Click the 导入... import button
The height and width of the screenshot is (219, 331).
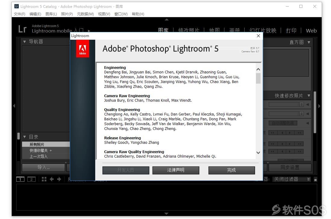pyautogui.click(x=43, y=168)
